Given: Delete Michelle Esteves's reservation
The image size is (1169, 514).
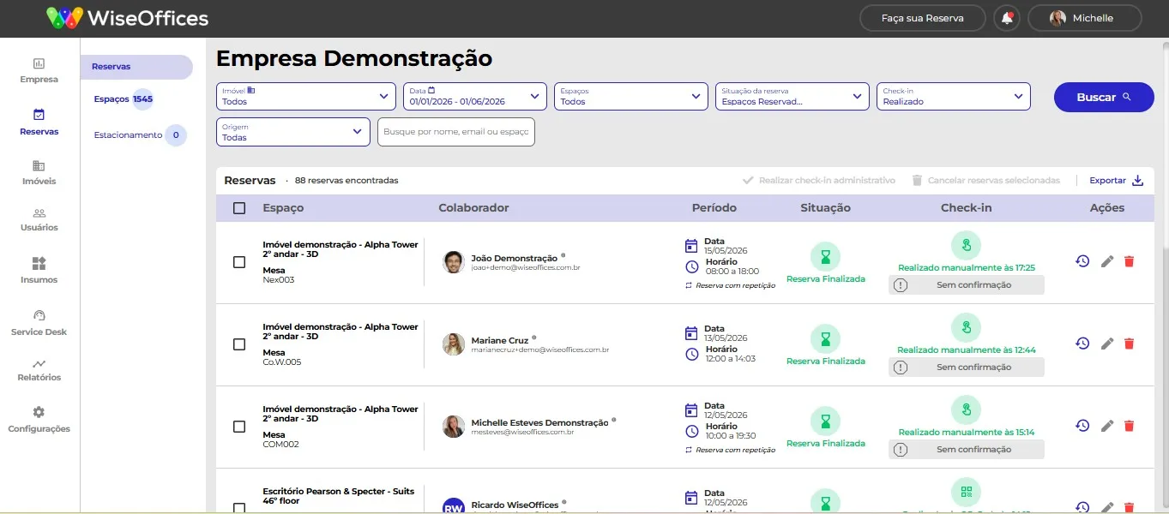Looking at the screenshot, I should 1129,426.
